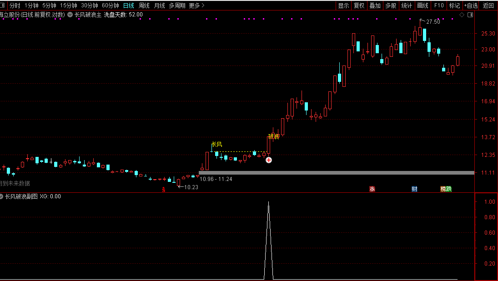Expand the 长风破浪主 indicator dropdown
This screenshot has width=498, height=281.
pyautogui.click(x=70, y=15)
